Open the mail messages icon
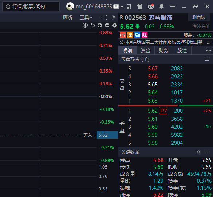The height and width of the screenshot is (197, 213). coord(151,7)
